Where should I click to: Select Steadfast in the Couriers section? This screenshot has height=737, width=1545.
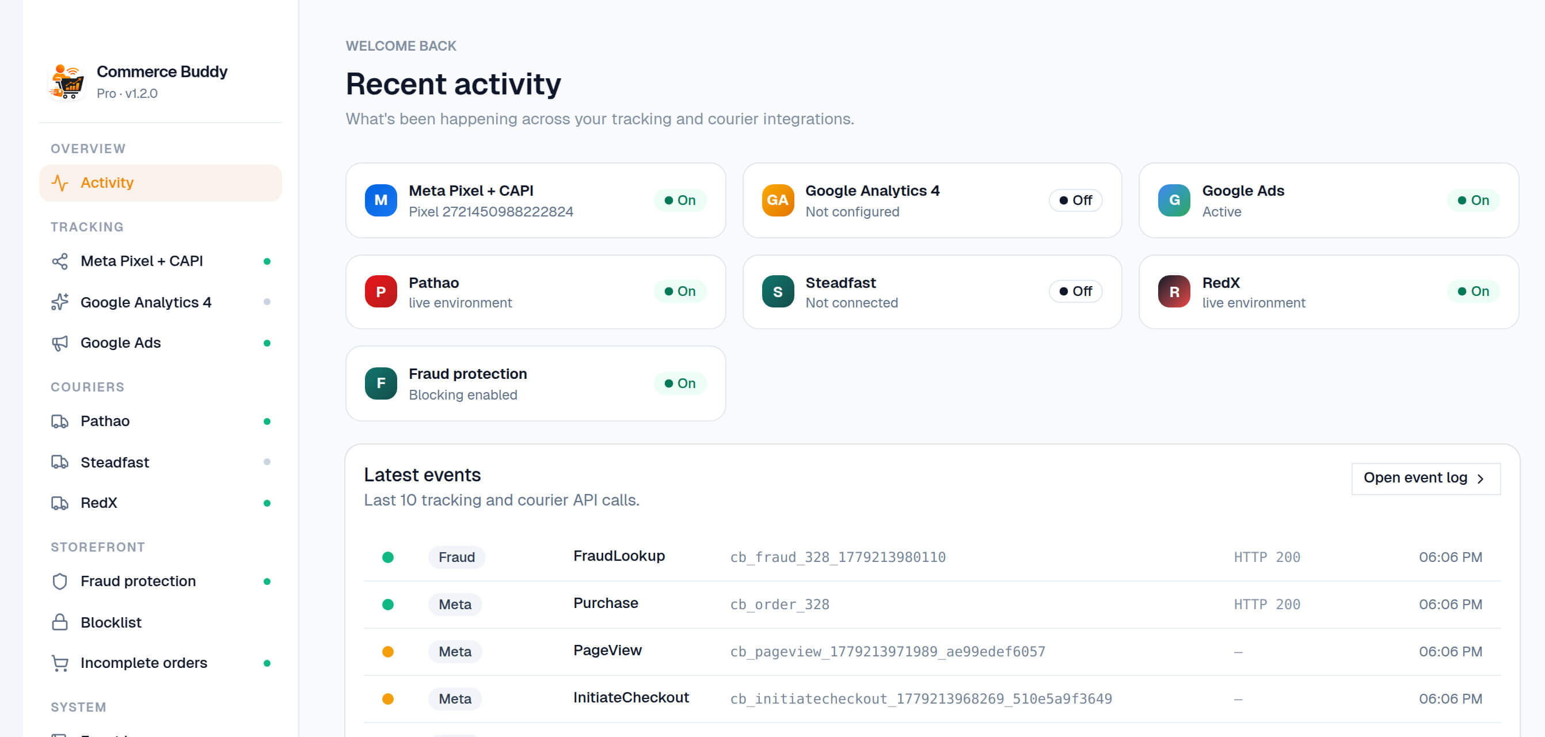tap(160, 462)
